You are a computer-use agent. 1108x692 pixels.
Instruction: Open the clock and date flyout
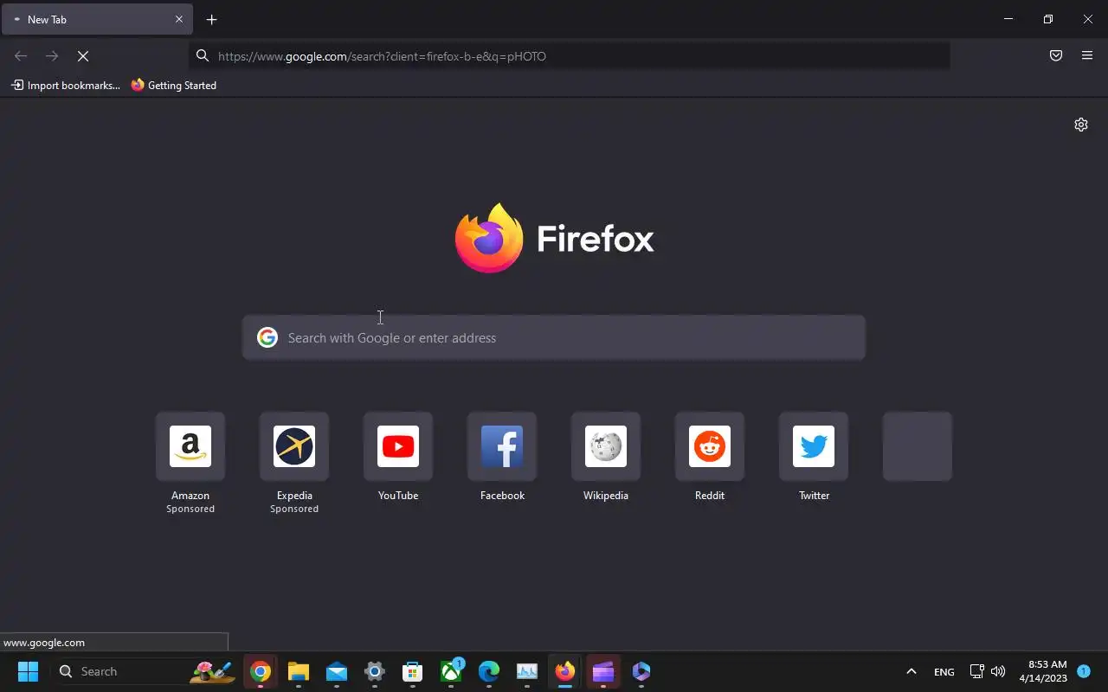coord(1043,671)
